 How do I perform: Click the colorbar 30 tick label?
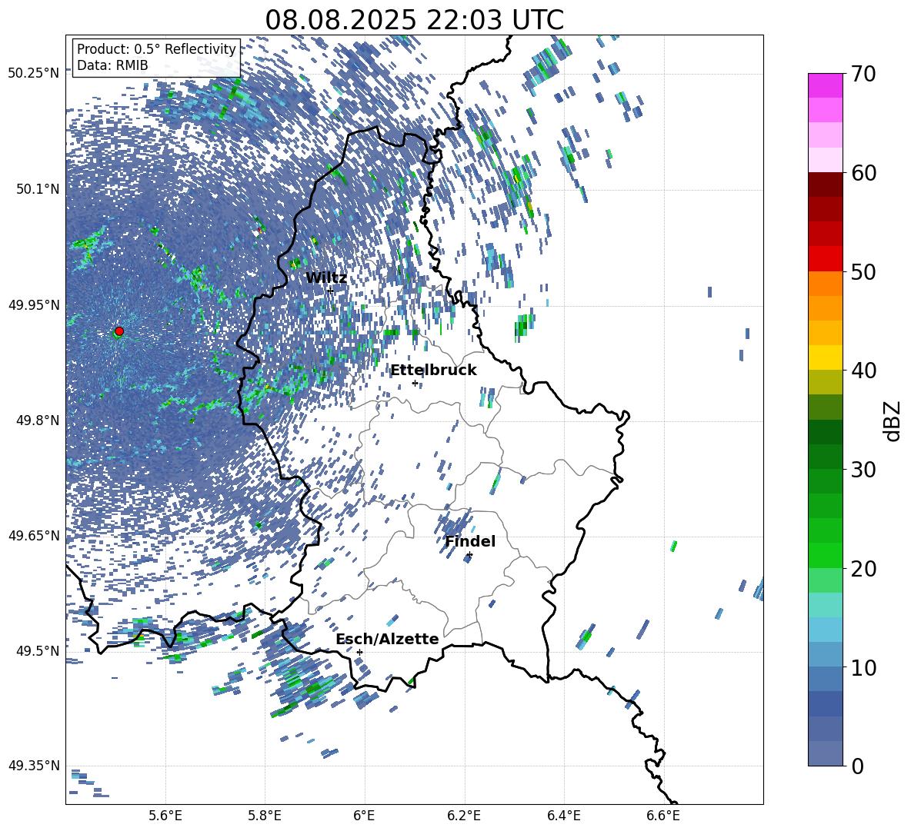click(863, 470)
